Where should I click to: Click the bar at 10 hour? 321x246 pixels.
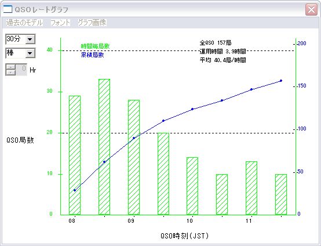point(192,186)
